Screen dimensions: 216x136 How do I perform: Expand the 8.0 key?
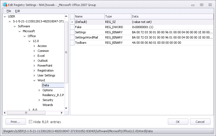coord(29,110)
